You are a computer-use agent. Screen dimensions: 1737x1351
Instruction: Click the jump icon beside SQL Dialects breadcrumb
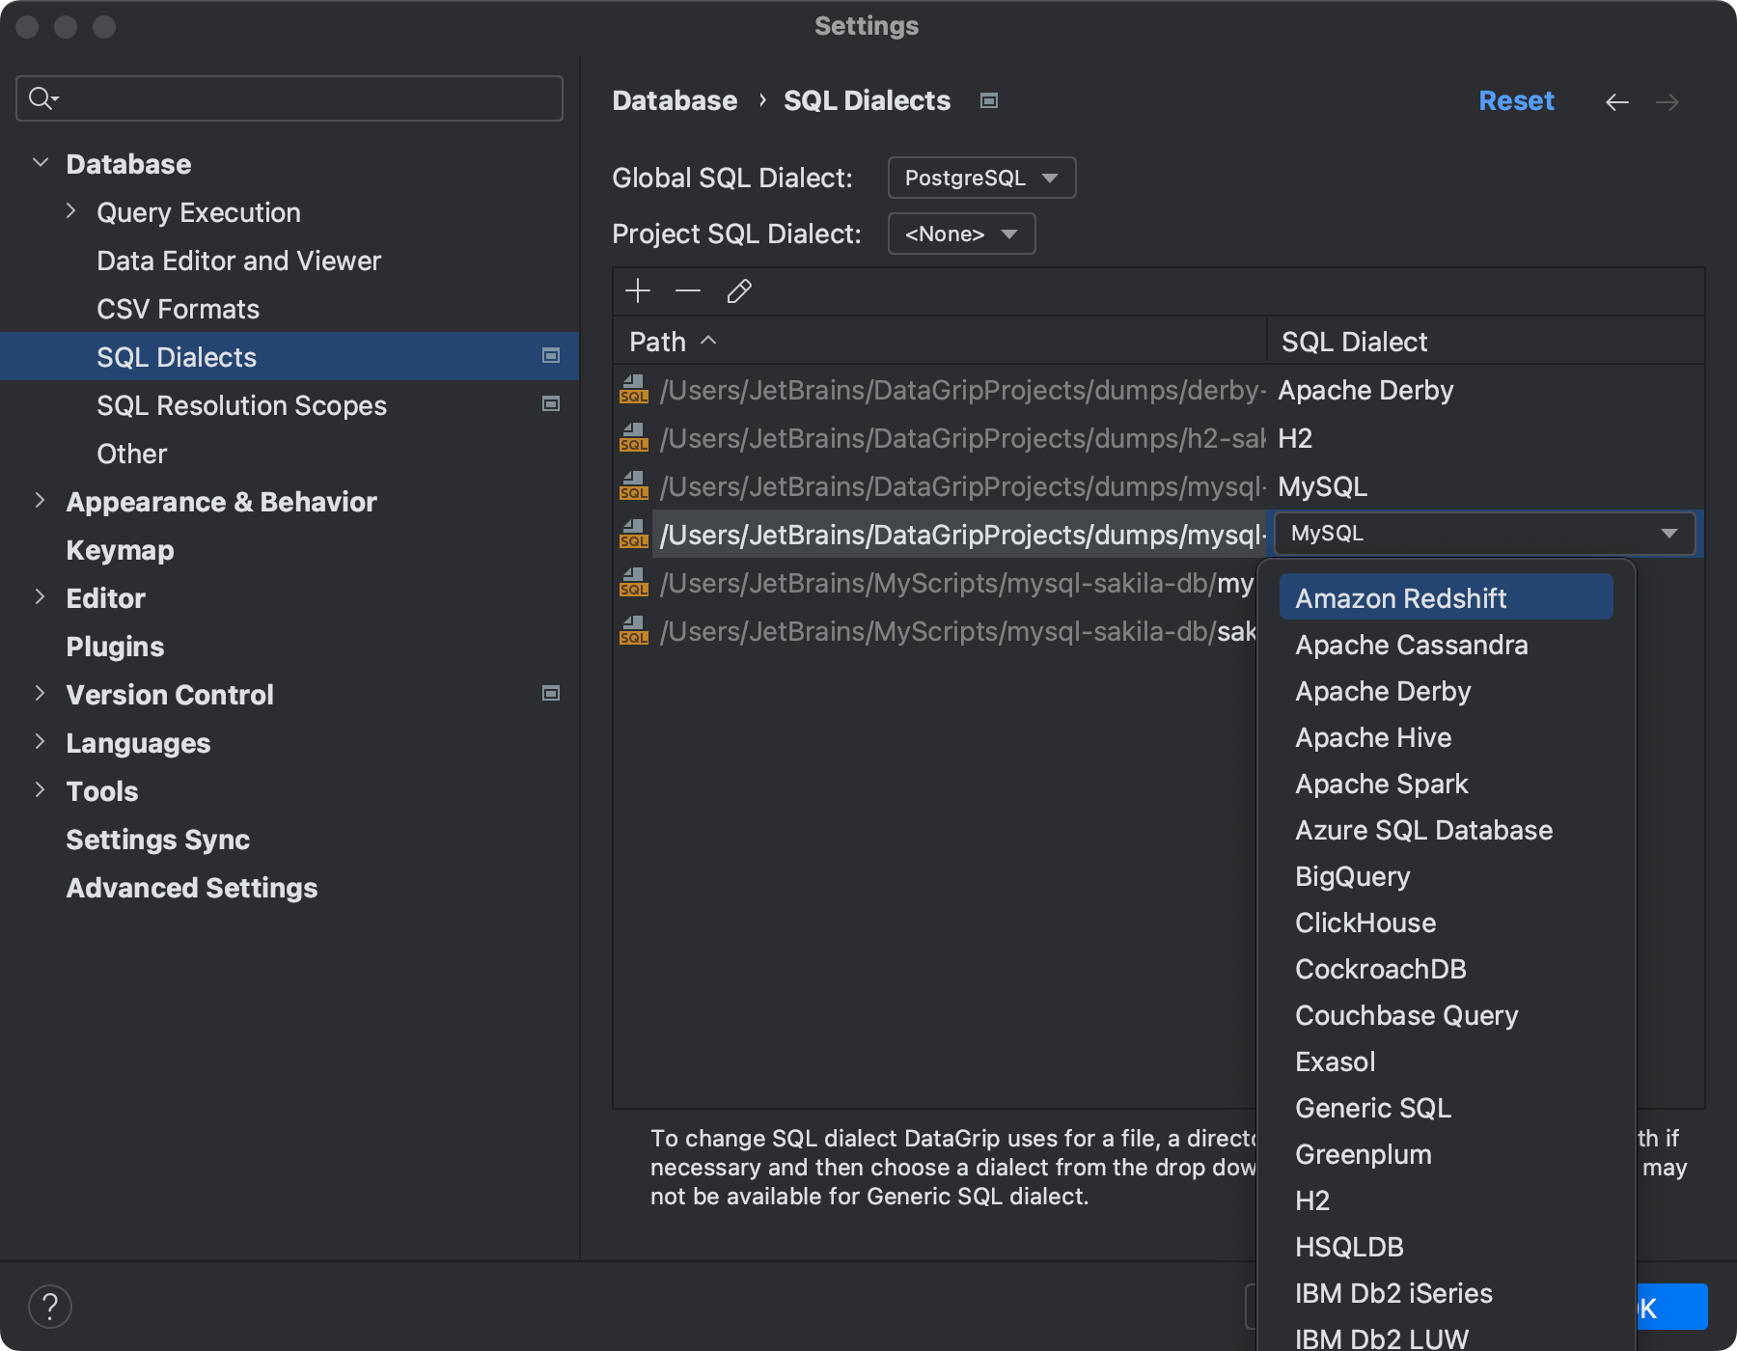tap(989, 100)
